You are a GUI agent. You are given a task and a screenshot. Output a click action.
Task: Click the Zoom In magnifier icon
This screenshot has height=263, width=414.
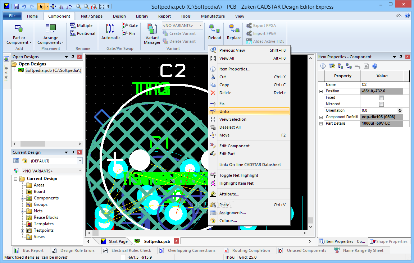(78, 6)
